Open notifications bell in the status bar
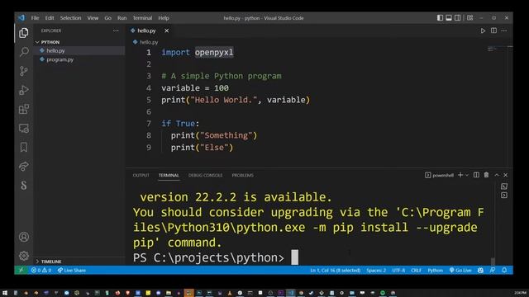This screenshot has height=297, width=529. point(504,270)
